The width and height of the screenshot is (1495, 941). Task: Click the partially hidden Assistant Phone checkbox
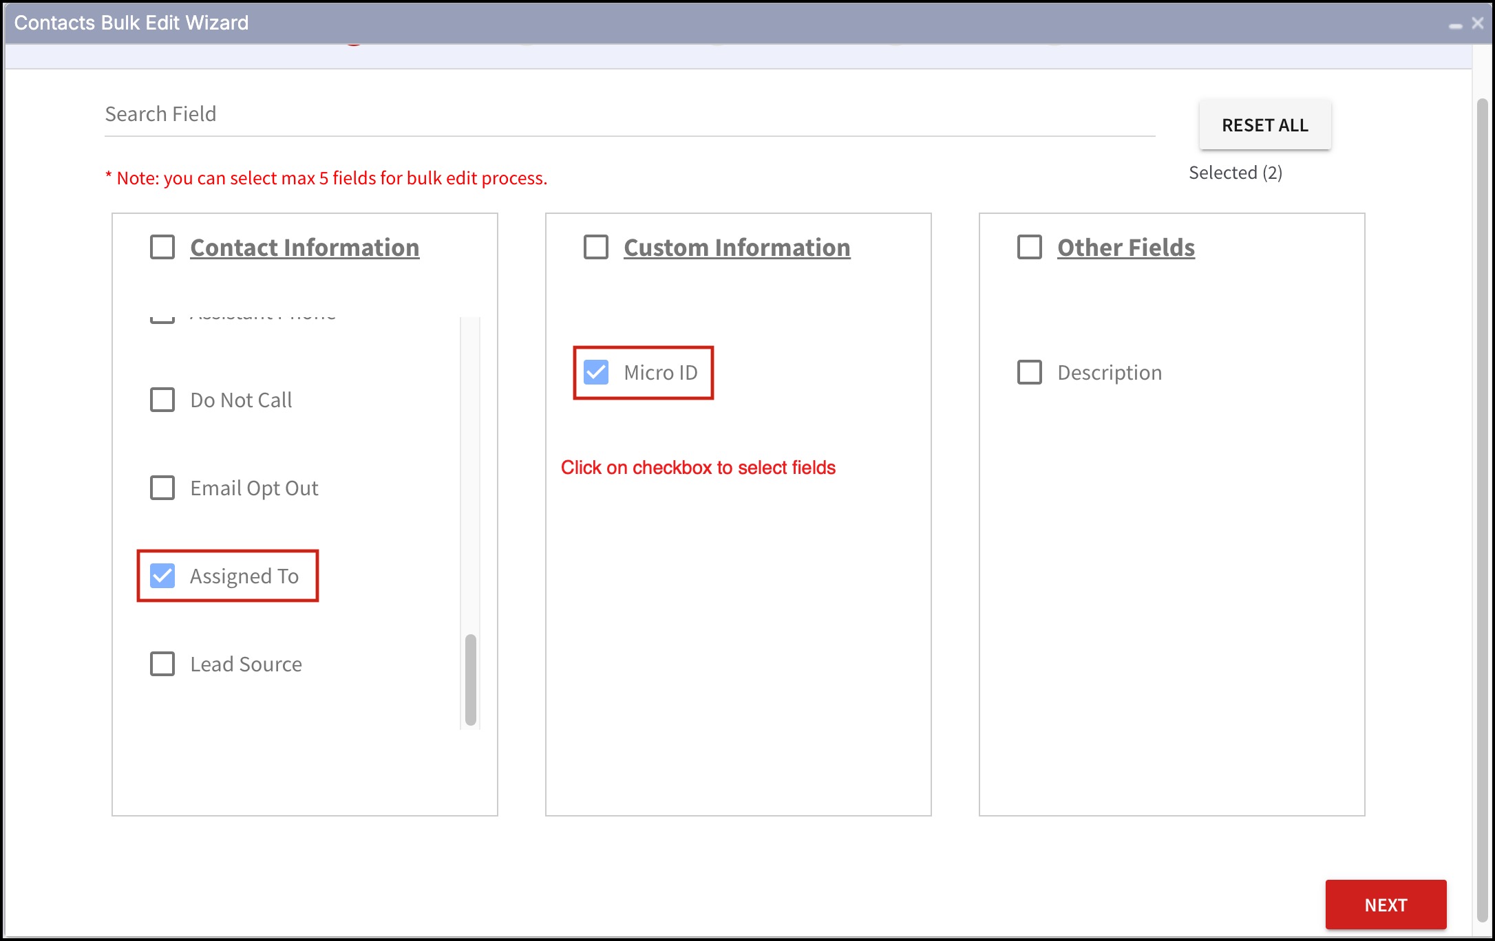(162, 319)
